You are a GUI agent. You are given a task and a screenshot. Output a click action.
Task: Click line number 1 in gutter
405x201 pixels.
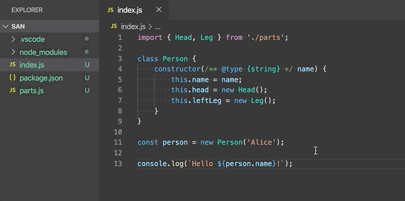click(x=120, y=37)
